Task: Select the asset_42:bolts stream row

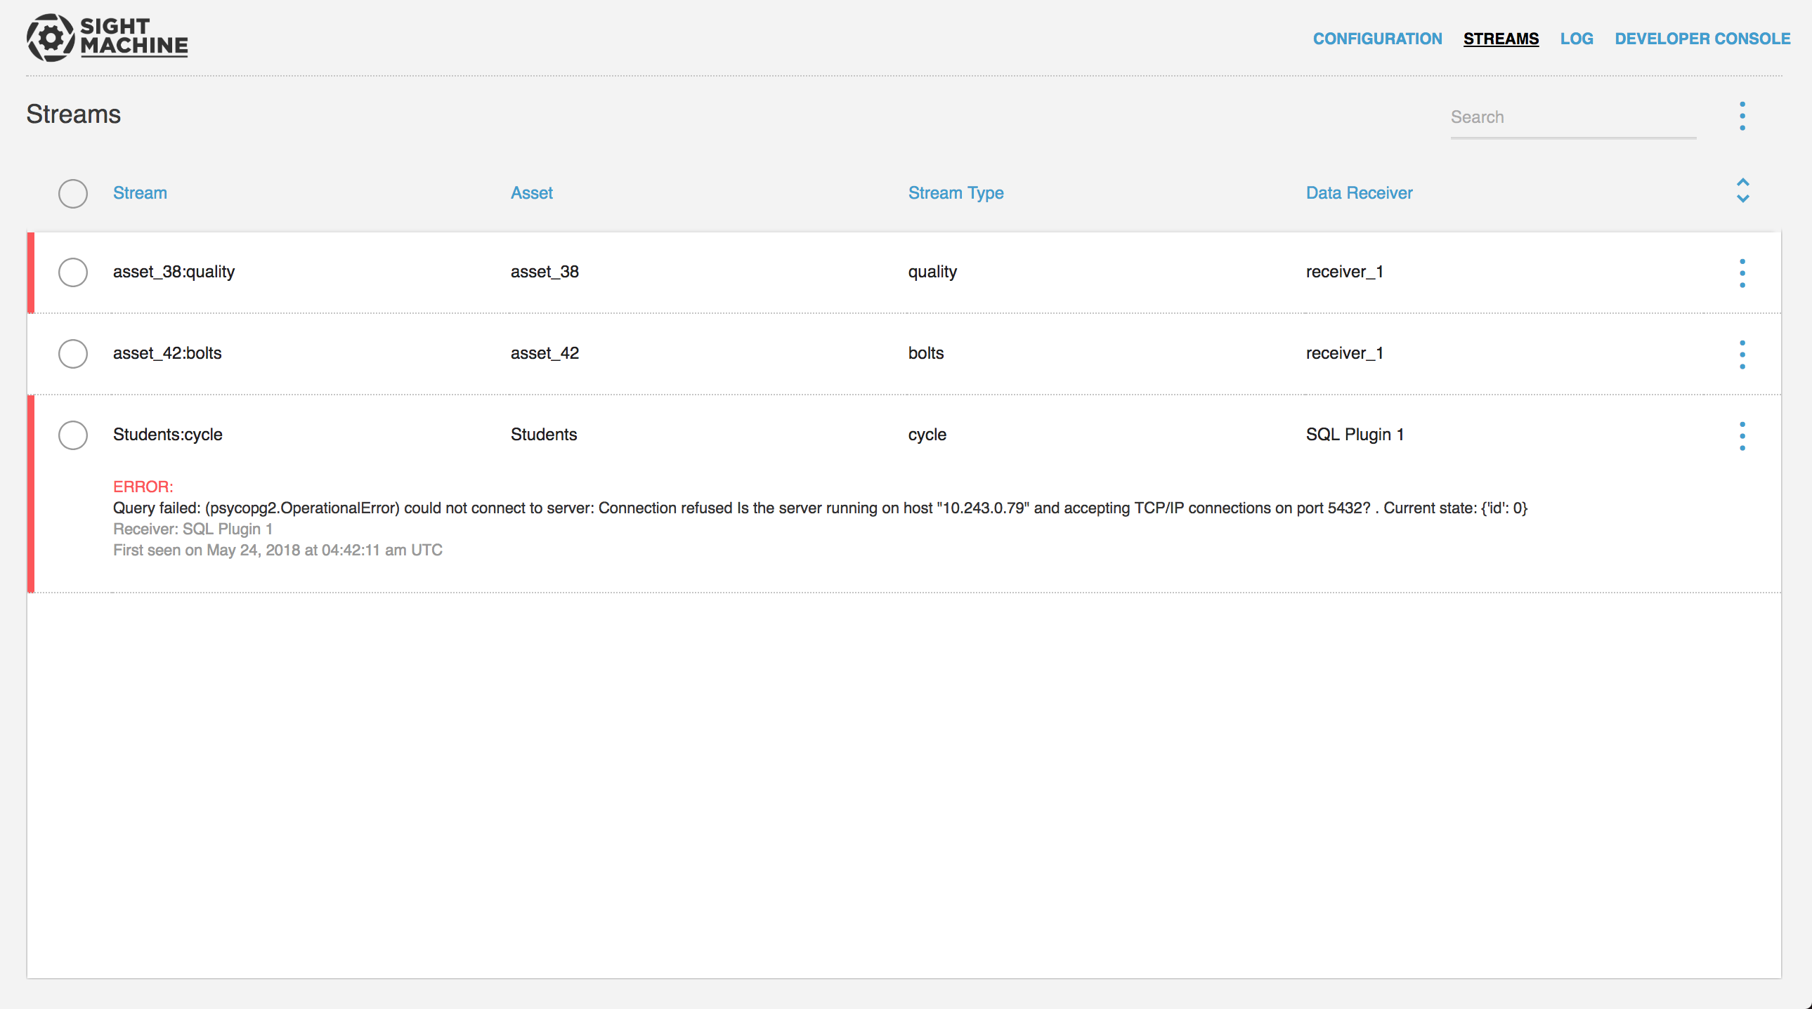Action: pyautogui.click(x=72, y=354)
